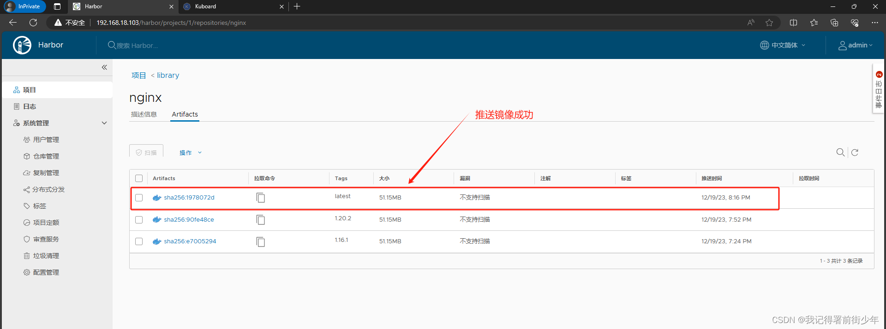The height and width of the screenshot is (329, 886).
Task: Copy pull command for sha256:e7005294
Action: click(x=261, y=241)
